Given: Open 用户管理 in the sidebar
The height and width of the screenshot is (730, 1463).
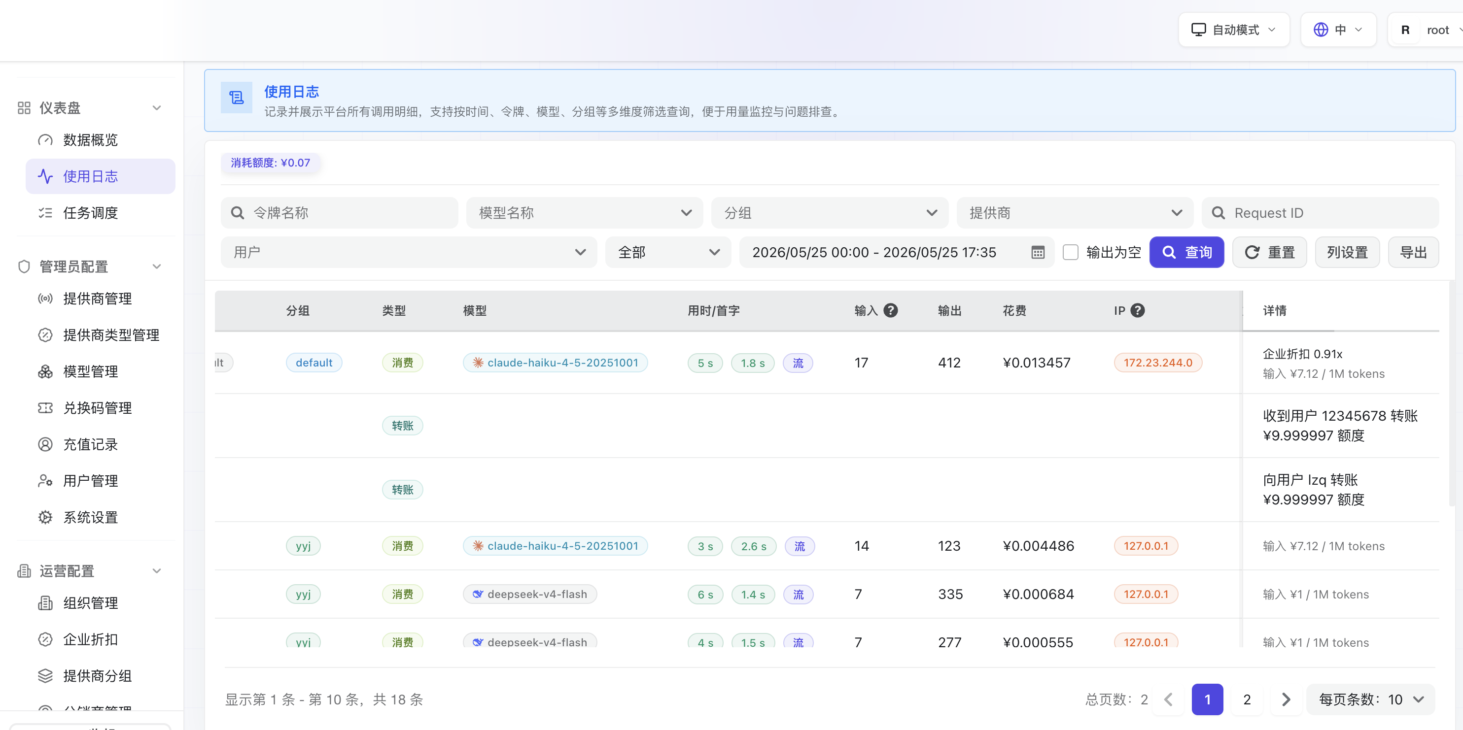Looking at the screenshot, I should [x=100, y=481].
